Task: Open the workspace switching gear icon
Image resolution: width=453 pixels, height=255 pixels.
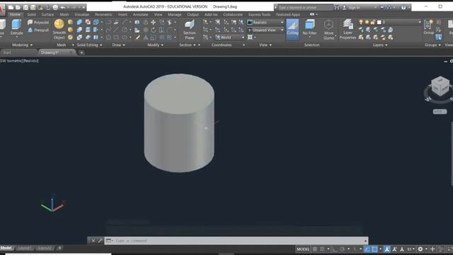Action: pos(420,249)
